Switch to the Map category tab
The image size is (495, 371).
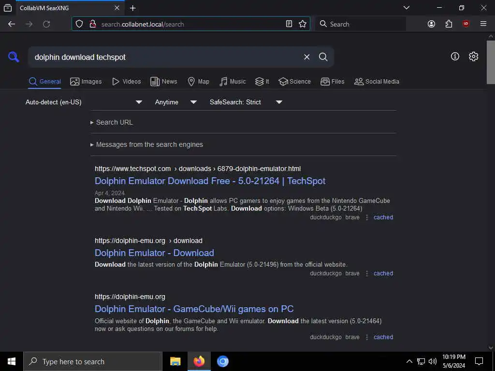[198, 81]
